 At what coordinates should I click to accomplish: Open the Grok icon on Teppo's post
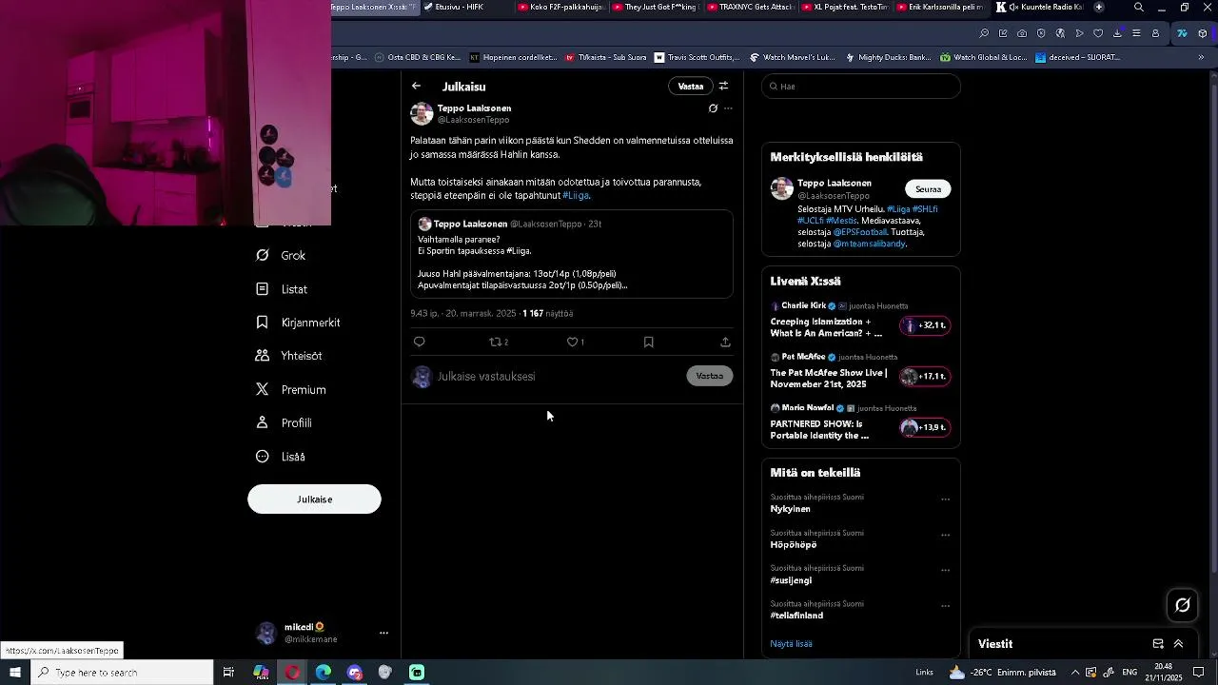(x=713, y=108)
